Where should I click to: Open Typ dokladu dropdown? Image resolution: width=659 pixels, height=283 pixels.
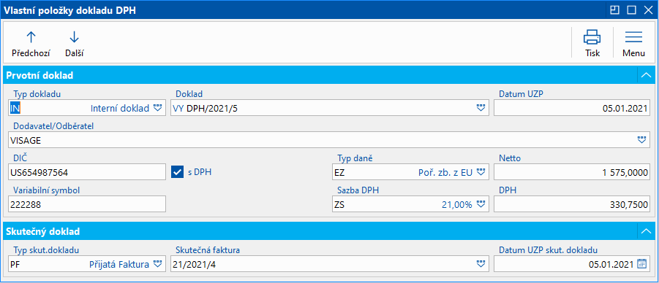click(157, 108)
